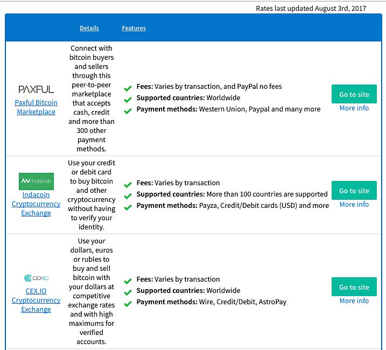Screen dimensions: 386x350
Task: Click the 'Use your credit or debit card' description
Action: (x=92, y=195)
